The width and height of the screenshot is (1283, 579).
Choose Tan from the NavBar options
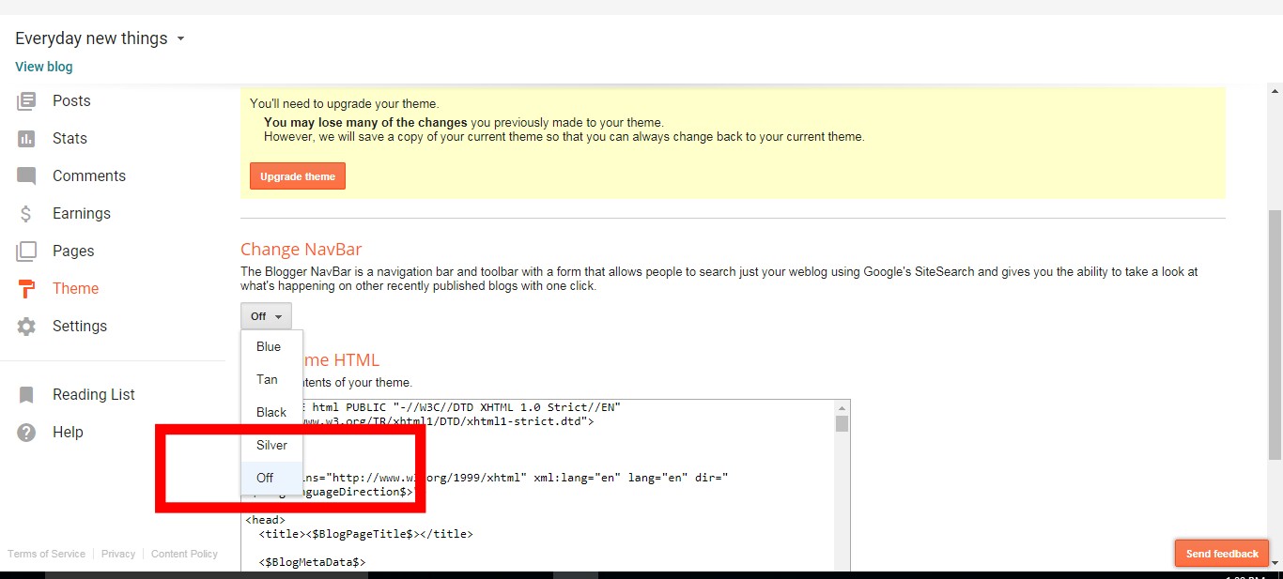(270, 379)
